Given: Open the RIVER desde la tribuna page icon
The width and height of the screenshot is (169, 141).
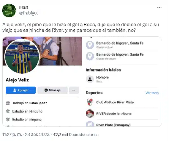Looking at the screenshot, I should (90, 113).
